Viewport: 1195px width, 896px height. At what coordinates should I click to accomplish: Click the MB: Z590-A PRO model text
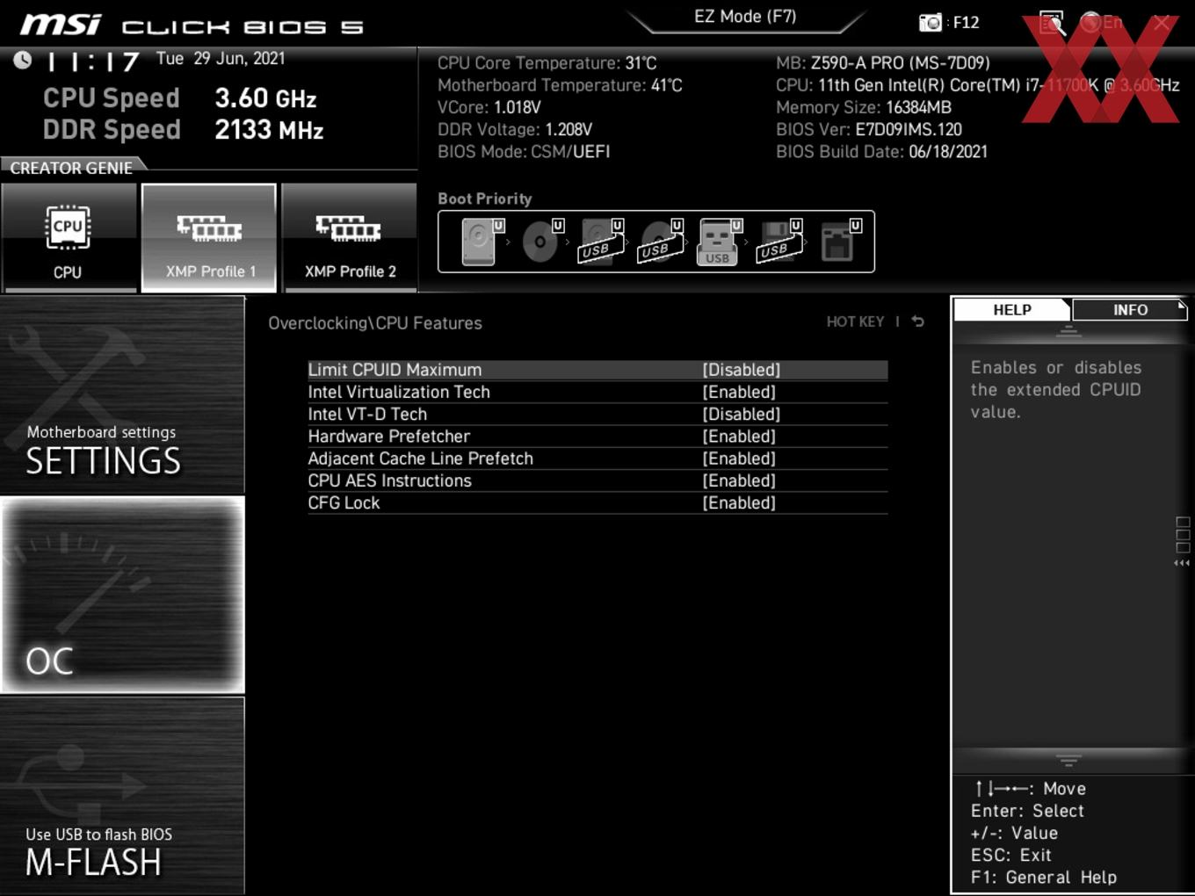click(883, 63)
